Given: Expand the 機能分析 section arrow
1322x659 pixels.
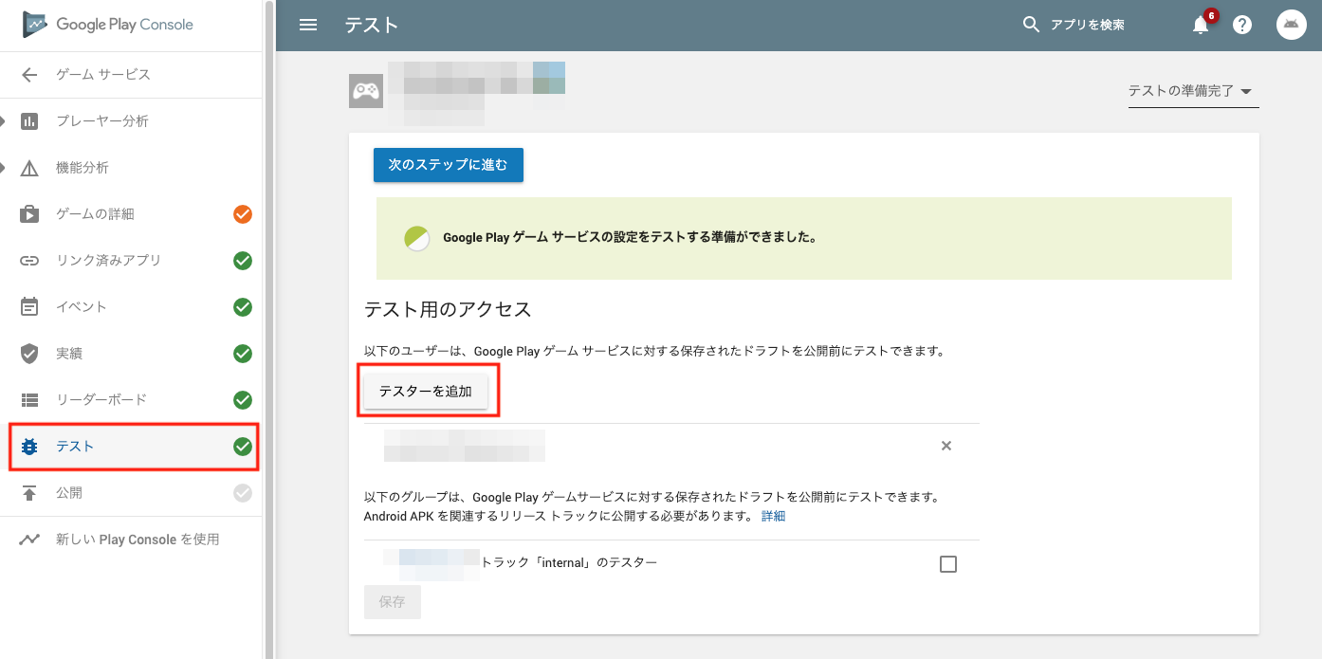Looking at the screenshot, I should (4, 168).
